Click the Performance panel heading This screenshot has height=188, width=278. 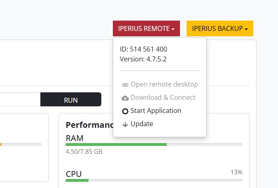(89, 125)
